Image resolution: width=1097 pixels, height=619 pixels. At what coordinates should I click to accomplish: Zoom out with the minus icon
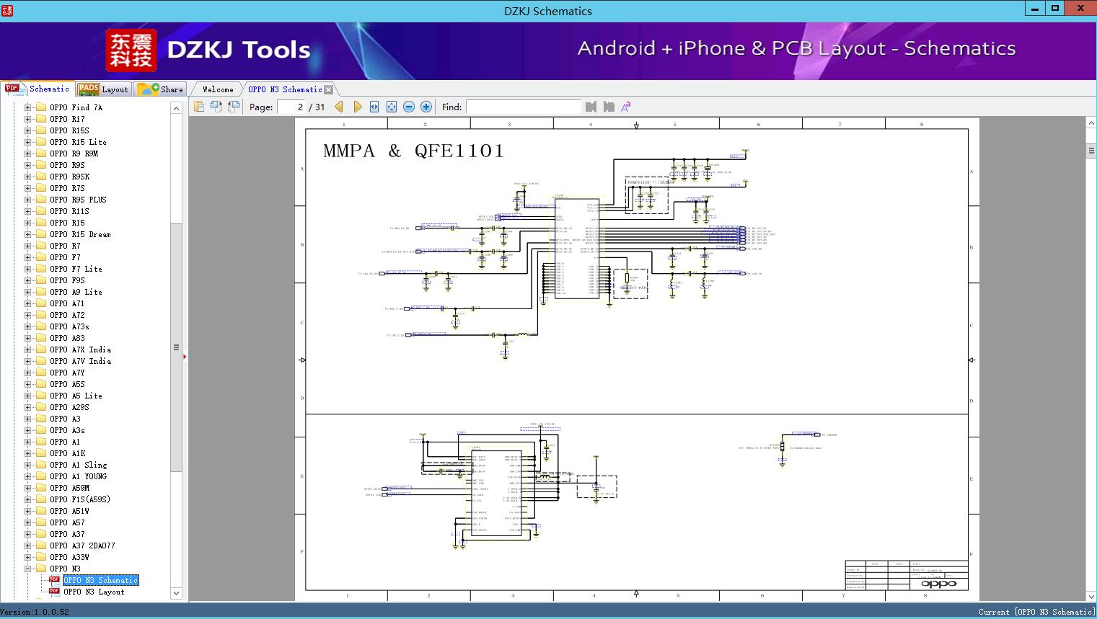pos(409,107)
